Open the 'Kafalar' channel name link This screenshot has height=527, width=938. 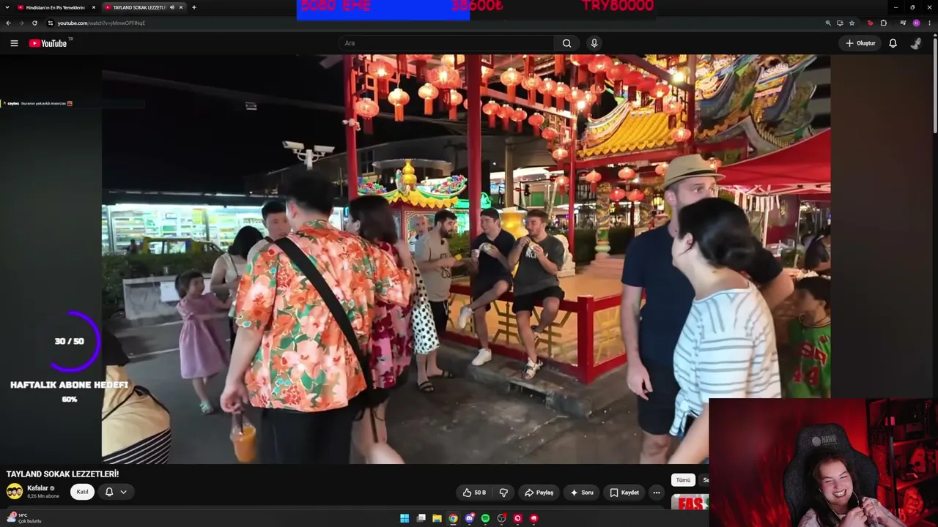pyautogui.click(x=37, y=488)
